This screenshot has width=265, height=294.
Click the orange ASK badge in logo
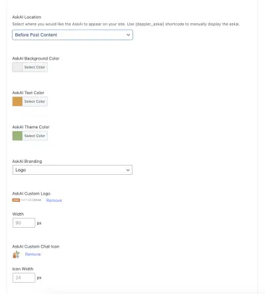[16, 200]
